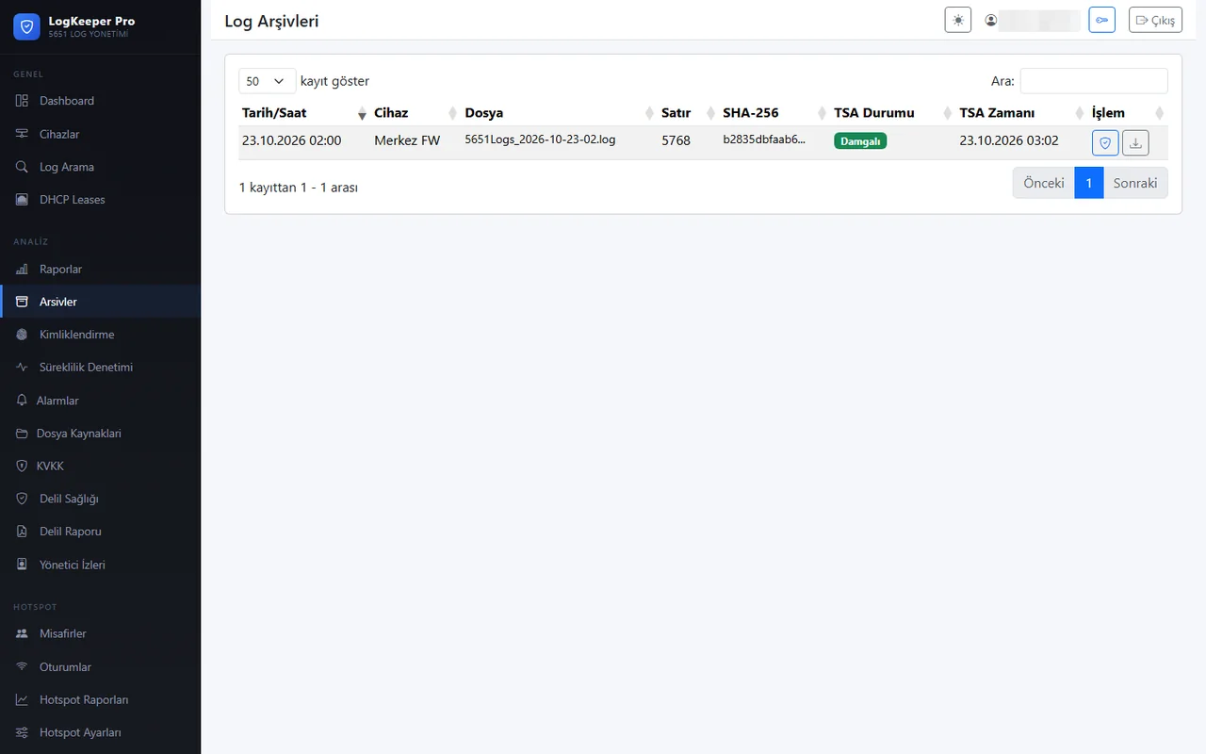
Task: Toggle the light/dark theme sun button
Action: pos(958,20)
